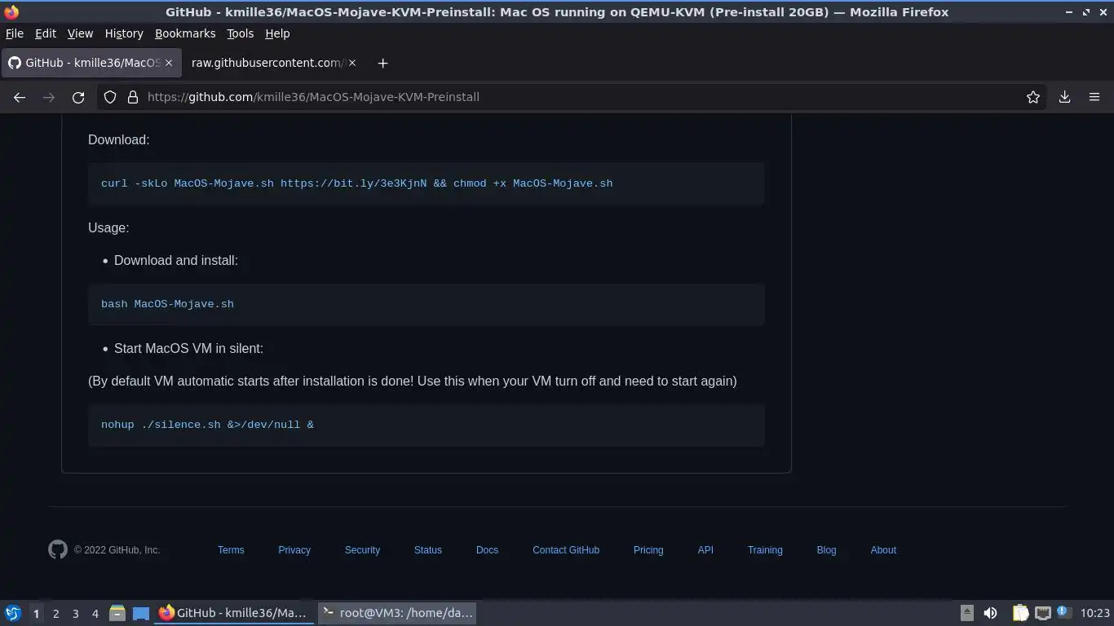The image size is (1114, 626).
Task: Click the 'bash MacOS-Mojave.sh' code line
Action: 167,304
